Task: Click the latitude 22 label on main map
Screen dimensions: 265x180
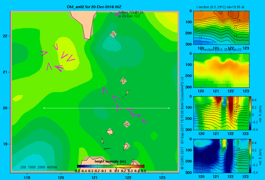Action: pos(5,36)
